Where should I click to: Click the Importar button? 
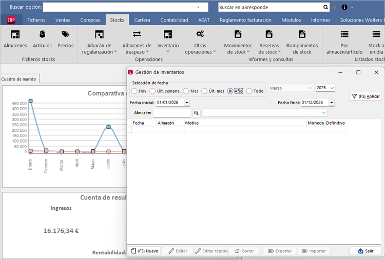pos(314,251)
